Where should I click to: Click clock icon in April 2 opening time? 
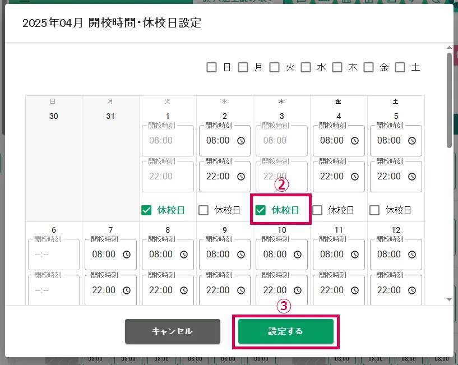tap(241, 141)
